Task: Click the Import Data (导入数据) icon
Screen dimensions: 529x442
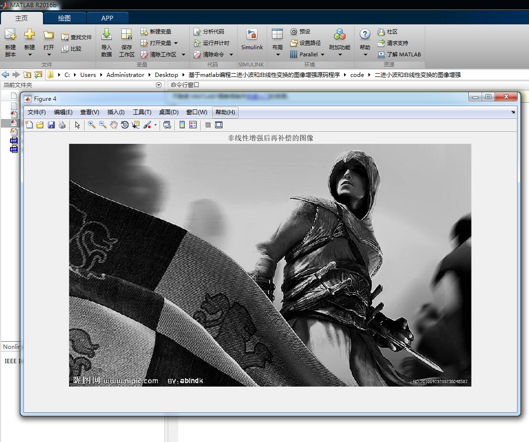Action: coord(106,34)
